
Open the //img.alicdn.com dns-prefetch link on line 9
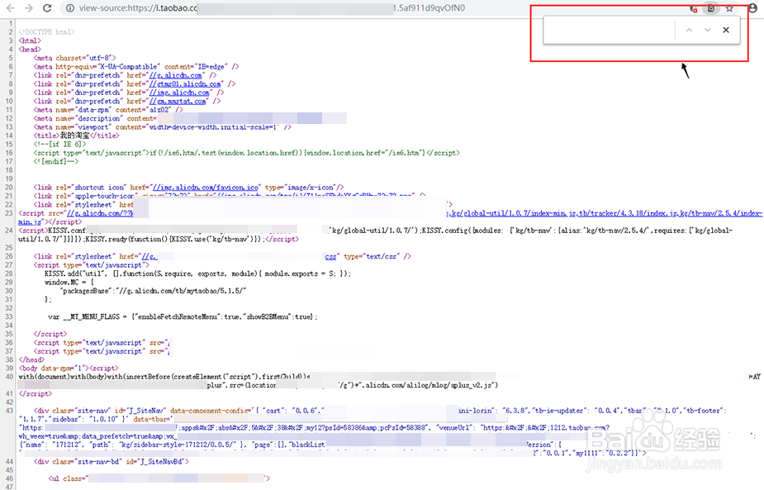pyautogui.click(x=180, y=93)
